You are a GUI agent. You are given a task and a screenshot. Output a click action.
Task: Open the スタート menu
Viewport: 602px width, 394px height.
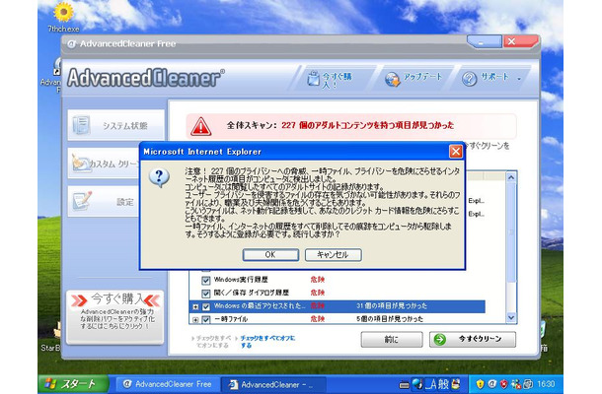tap(73, 384)
